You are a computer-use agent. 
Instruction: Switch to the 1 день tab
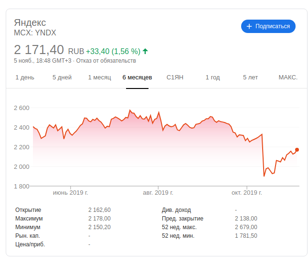coord(25,77)
